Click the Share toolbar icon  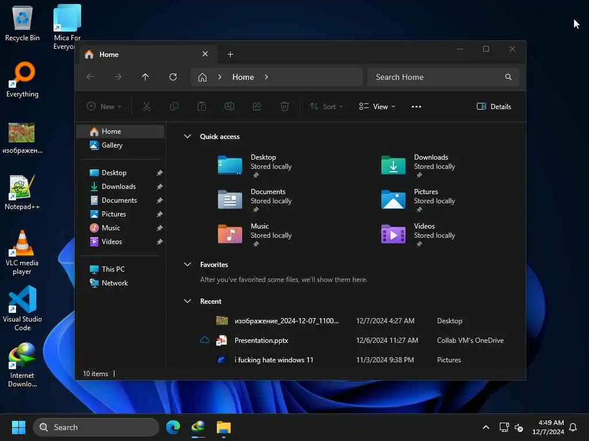[257, 106]
